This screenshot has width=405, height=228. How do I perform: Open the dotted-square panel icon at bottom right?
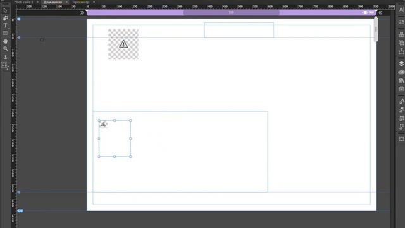[401, 139]
